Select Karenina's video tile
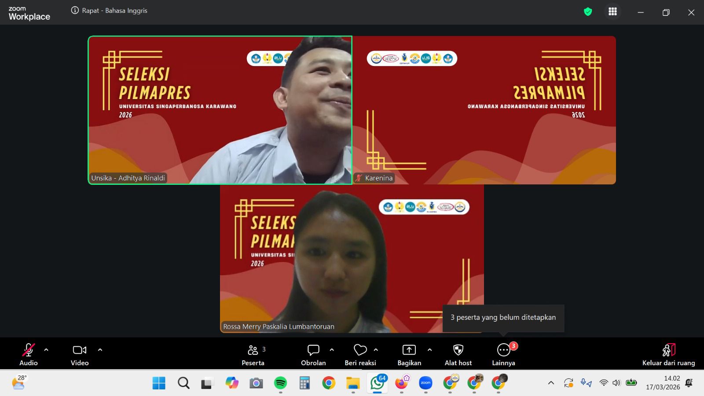Screen dimensions: 704x396 pyautogui.click(x=484, y=110)
